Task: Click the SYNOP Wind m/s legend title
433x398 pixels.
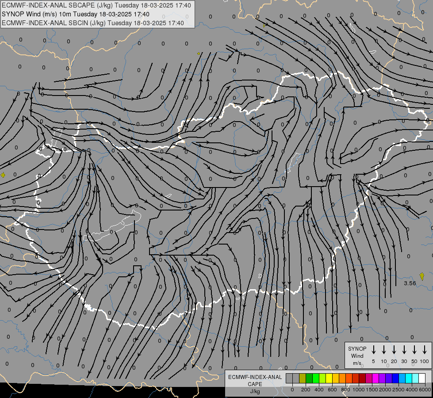Action: [357, 356]
